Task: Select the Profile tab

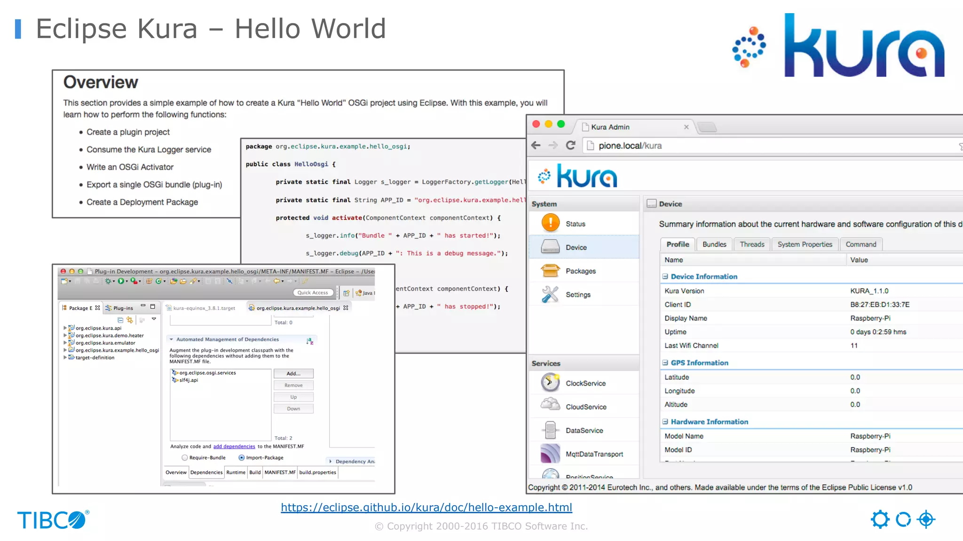Action: pyautogui.click(x=678, y=244)
